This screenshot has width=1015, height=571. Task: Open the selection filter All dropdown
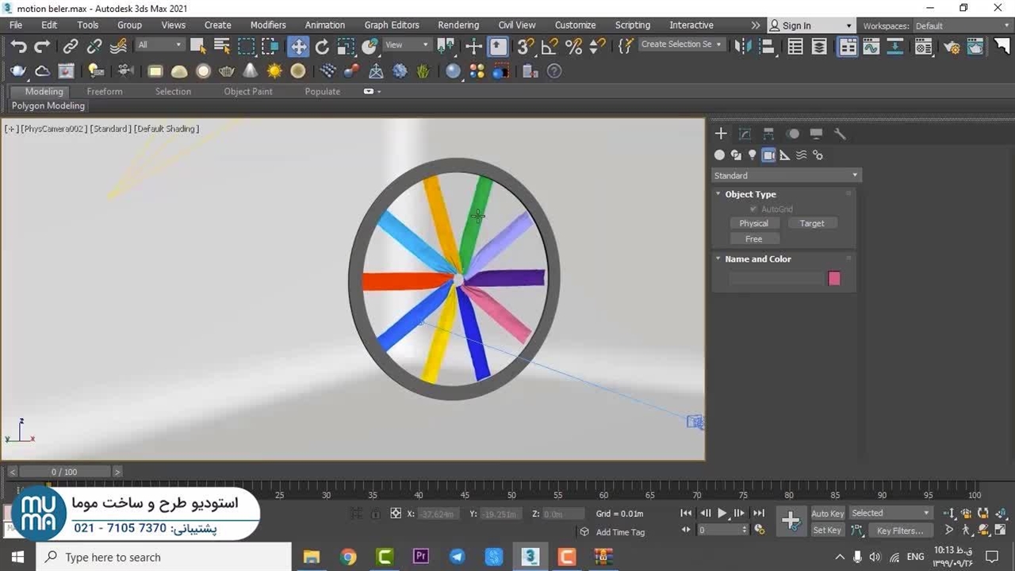pyautogui.click(x=159, y=45)
